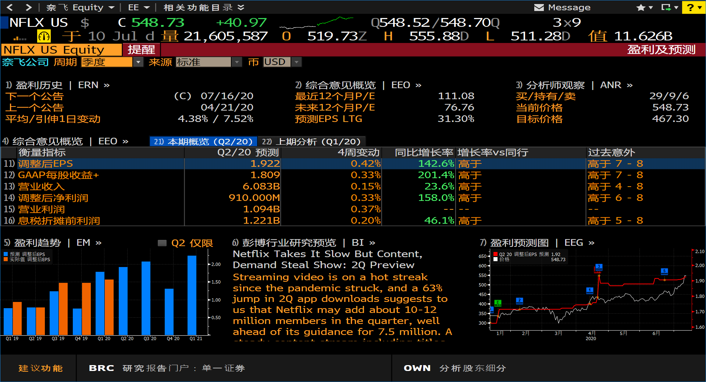Open 盈利预测图 EEG link

click(x=537, y=243)
